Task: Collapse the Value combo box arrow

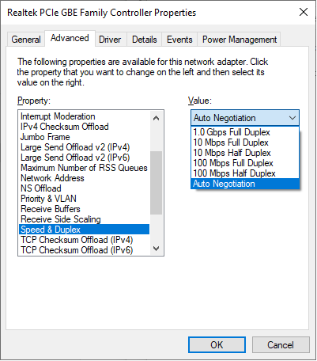Action: tap(292, 118)
